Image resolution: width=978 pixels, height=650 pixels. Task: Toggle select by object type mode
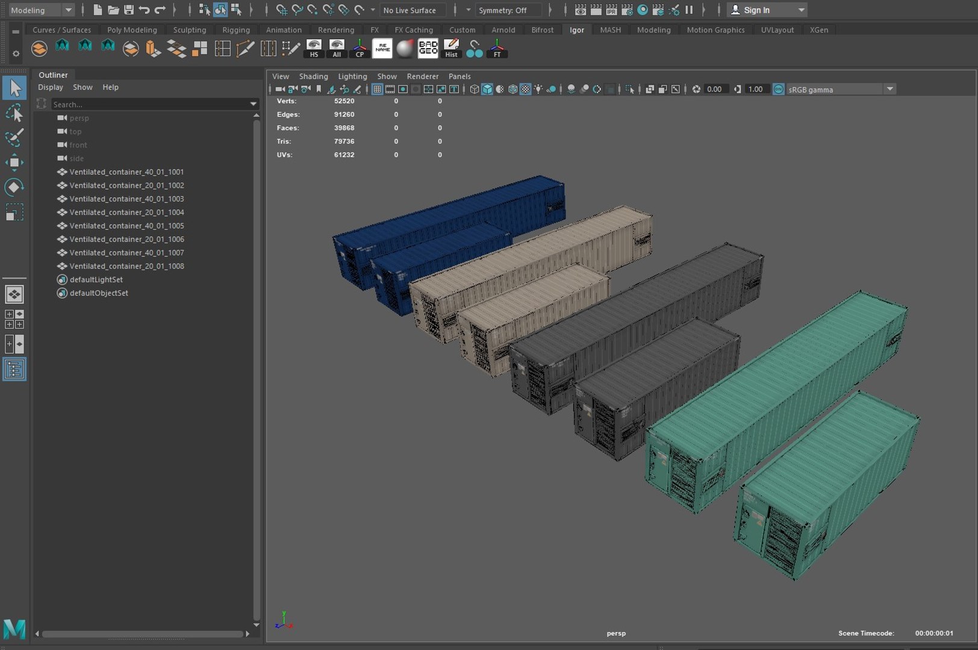point(220,10)
